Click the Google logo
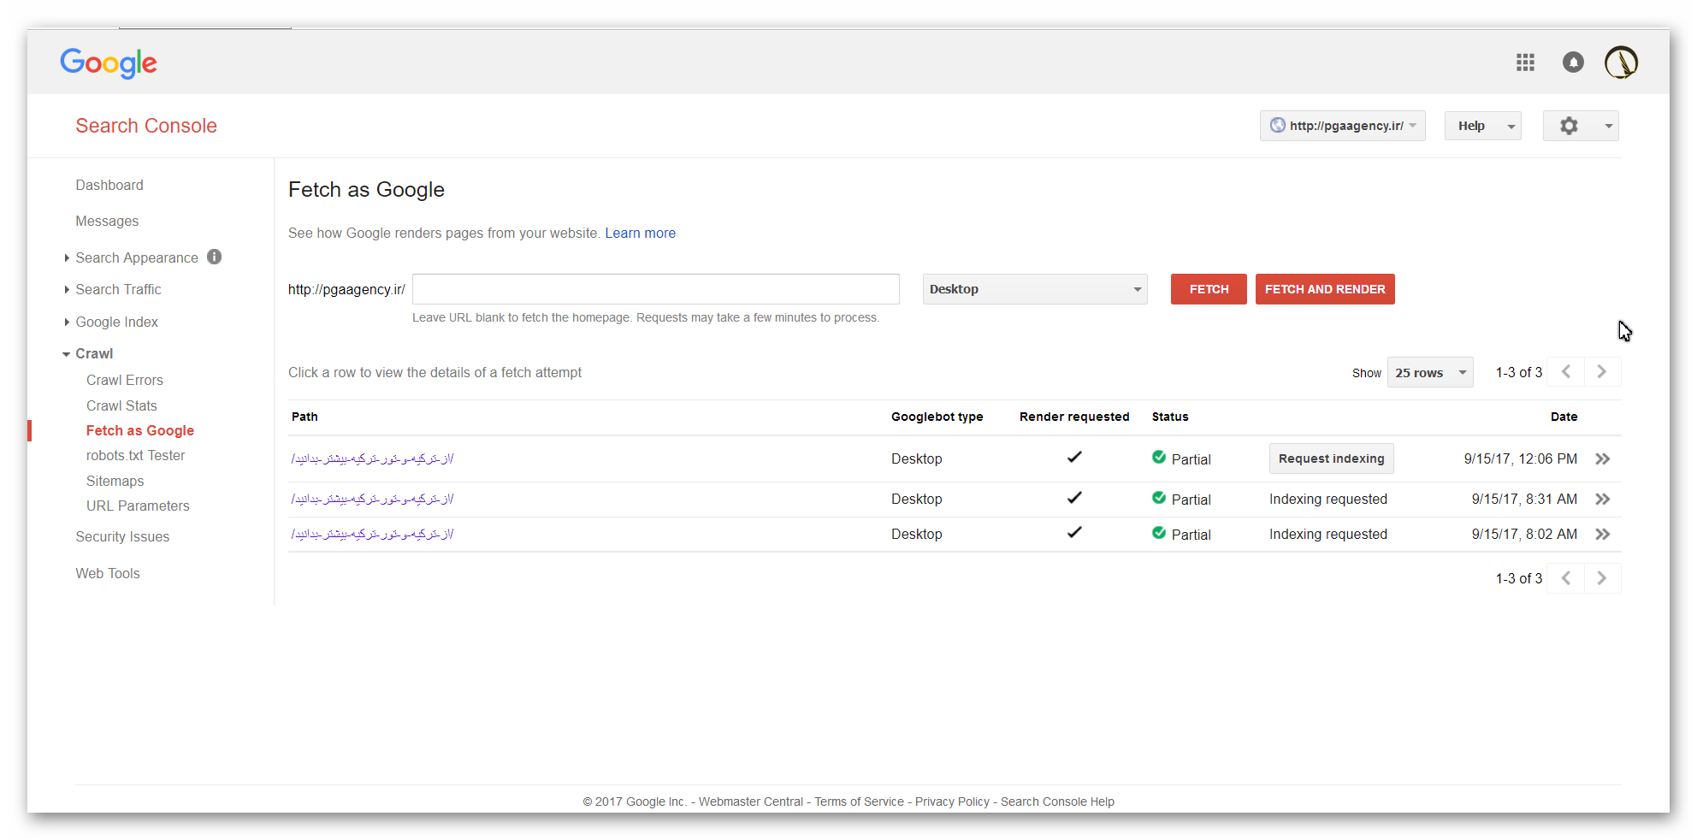This screenshot has width=1697, height=840. (109, 63)
